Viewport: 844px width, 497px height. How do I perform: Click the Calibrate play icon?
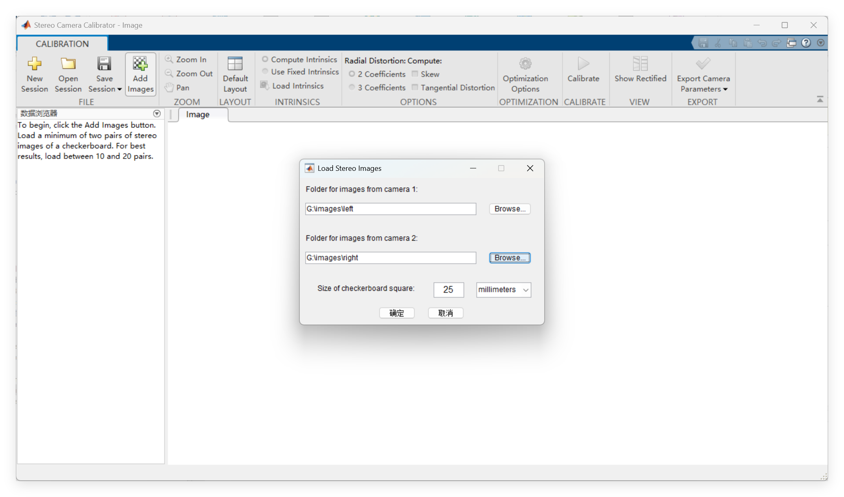click(x=583, y=64)
